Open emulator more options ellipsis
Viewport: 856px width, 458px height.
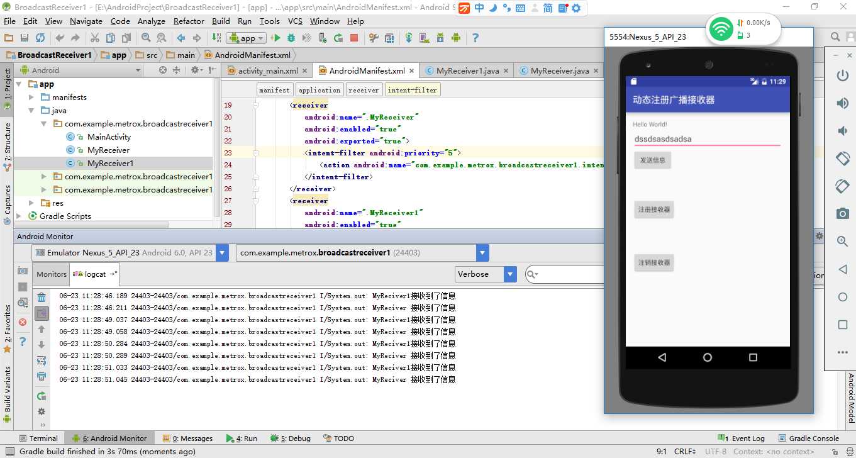[843, 352]
